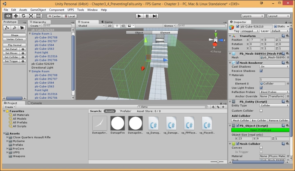Click the Step frame button
The image size is (295, 171).
pyautogui.click(x=155, y=16)
